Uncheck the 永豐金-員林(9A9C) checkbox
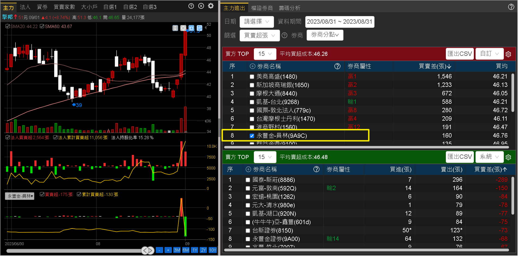518x256 pixels. pos(252,136)
